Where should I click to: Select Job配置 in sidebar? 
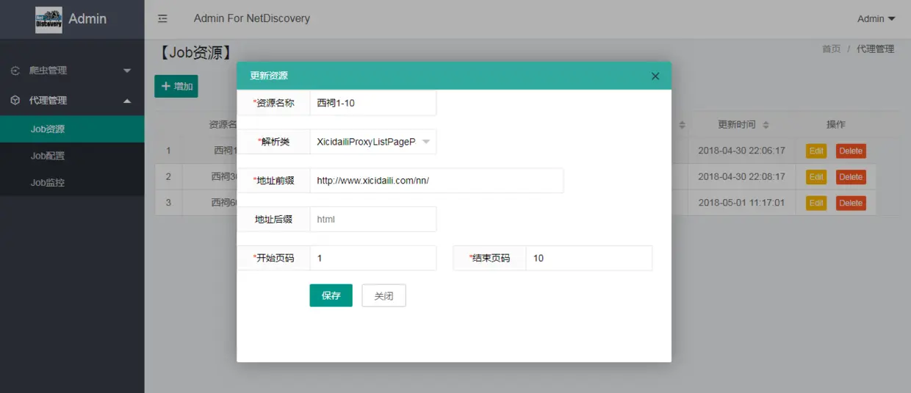[x=72, y=156]
